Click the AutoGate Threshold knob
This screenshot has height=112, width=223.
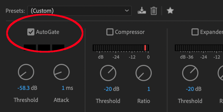coord(26,72)
